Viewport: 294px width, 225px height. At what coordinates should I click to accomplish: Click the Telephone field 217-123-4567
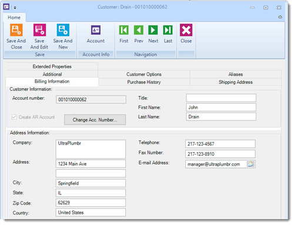pyautogui.click(x=220, y=144)
